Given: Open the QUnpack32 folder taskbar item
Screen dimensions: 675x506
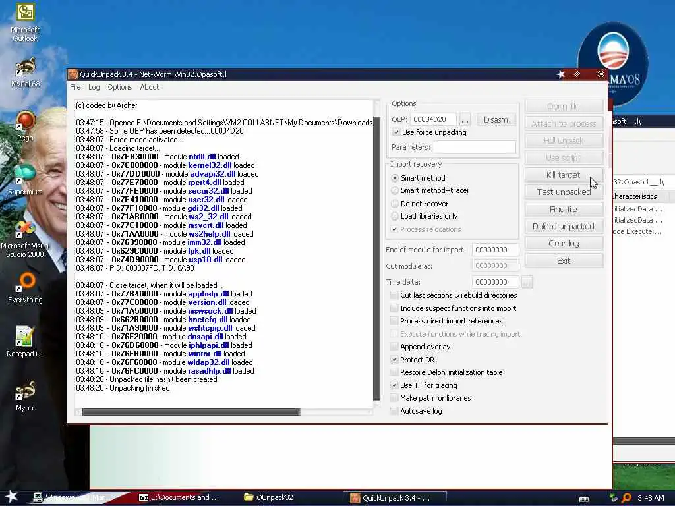Looking at the screenshot, I should coord(268,497).
